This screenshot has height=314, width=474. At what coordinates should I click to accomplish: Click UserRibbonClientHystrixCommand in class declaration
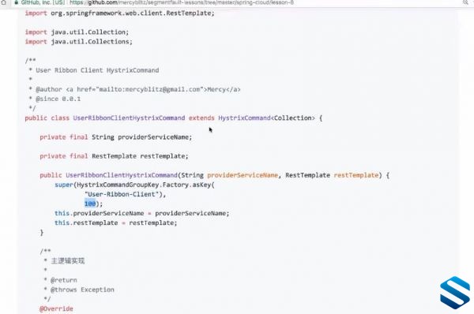pos(129,118)
